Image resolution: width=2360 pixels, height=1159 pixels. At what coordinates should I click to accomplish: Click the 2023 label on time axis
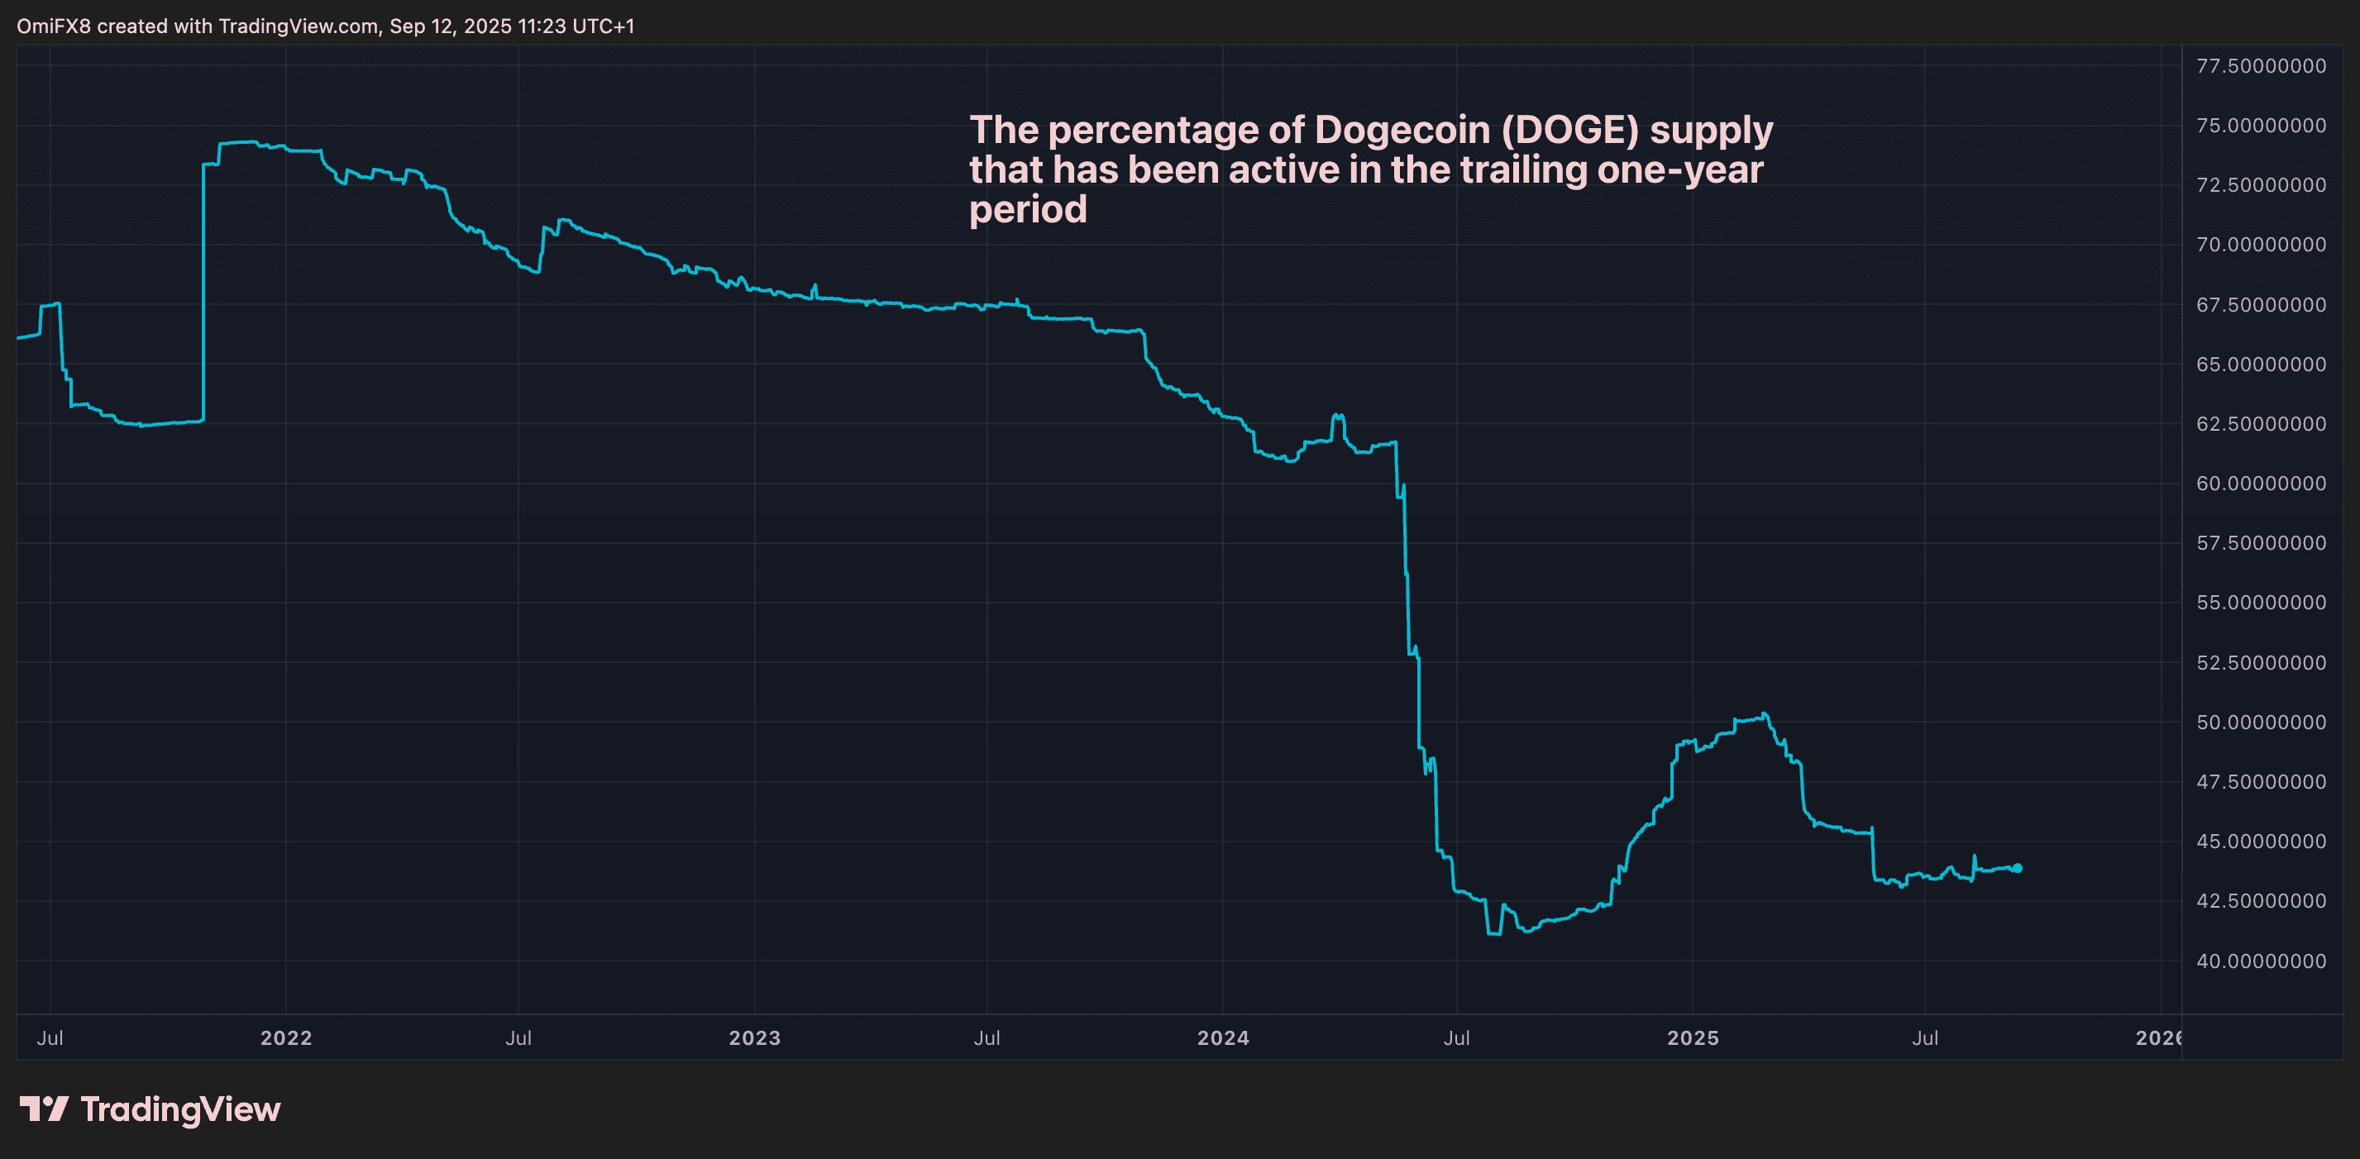pos(755,1038)
